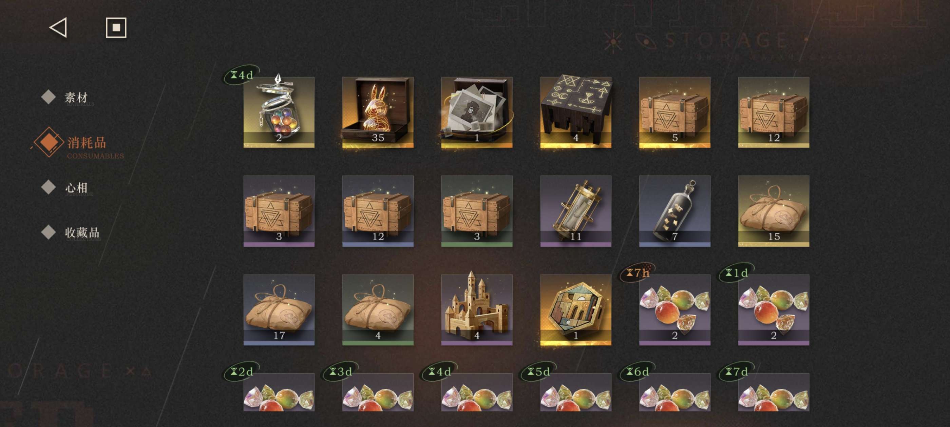Select the hourglass item with count 11

pos(576,211)
